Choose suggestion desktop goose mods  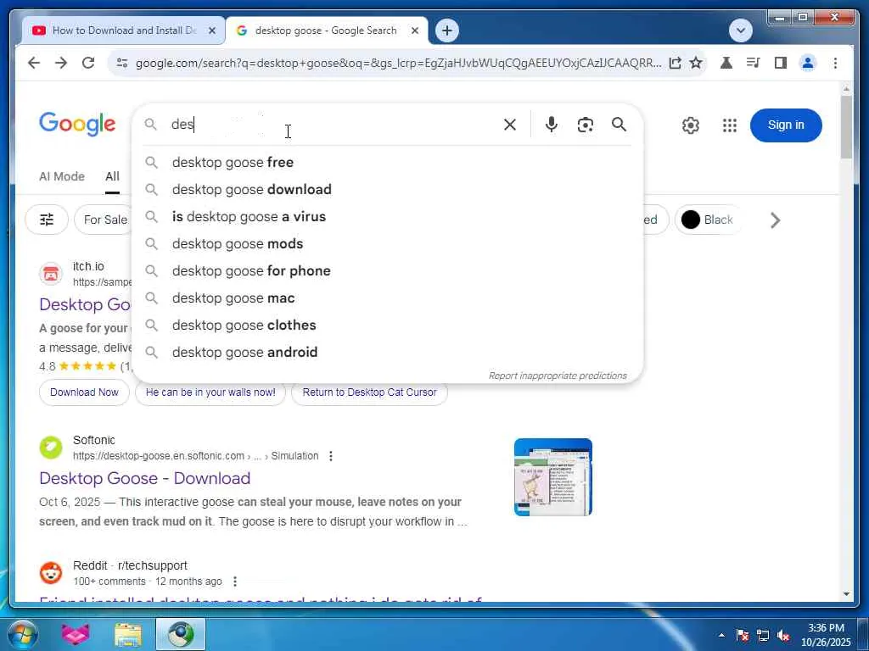pyautogui.click(x=387, y=243)
